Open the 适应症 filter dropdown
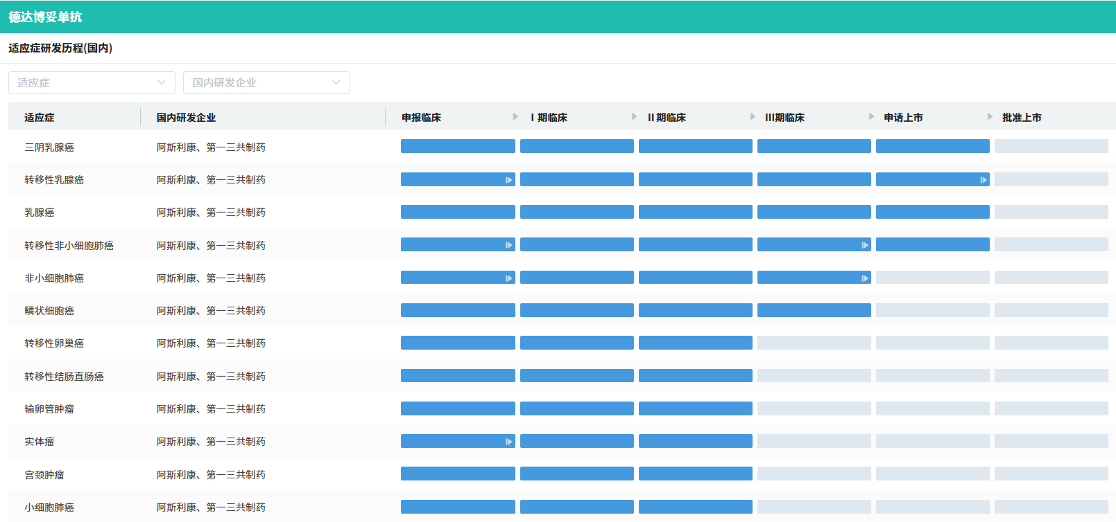Screen dimensions: 1116x522 pyautogui.click(x=92, y=82)
